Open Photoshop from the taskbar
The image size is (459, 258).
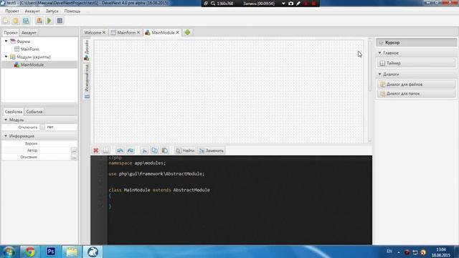(x=51, y=252)
